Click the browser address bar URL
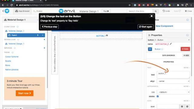The height and width of the screenshot is (109, 194). tap(39, 5)
